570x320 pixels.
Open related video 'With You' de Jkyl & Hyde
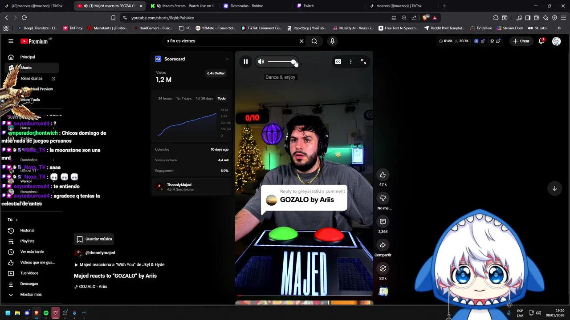(x=119, y=264)
